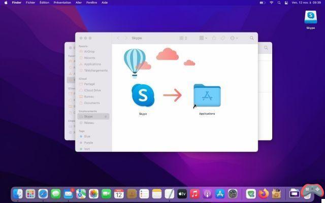Open the Aller menu
325x203 pixels.
click(79, 3)
